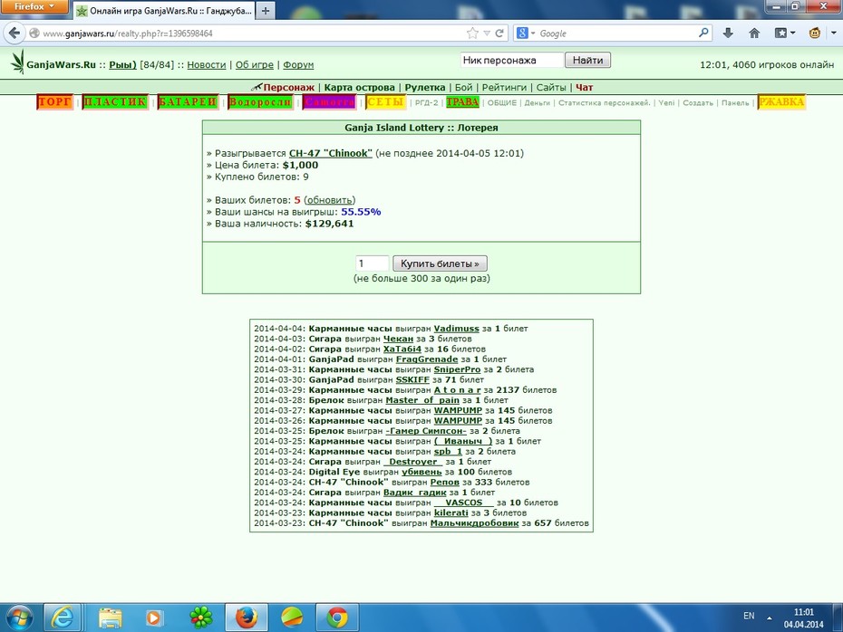
Task: Open downloads arrow icon
Action: (728, 34)
